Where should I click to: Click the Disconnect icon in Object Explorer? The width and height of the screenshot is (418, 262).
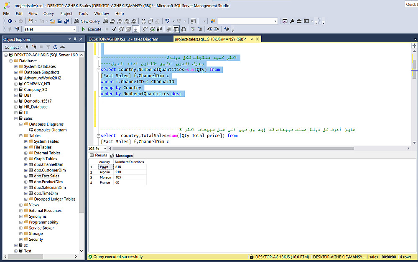pyautogui.click(x=35, y=47)
